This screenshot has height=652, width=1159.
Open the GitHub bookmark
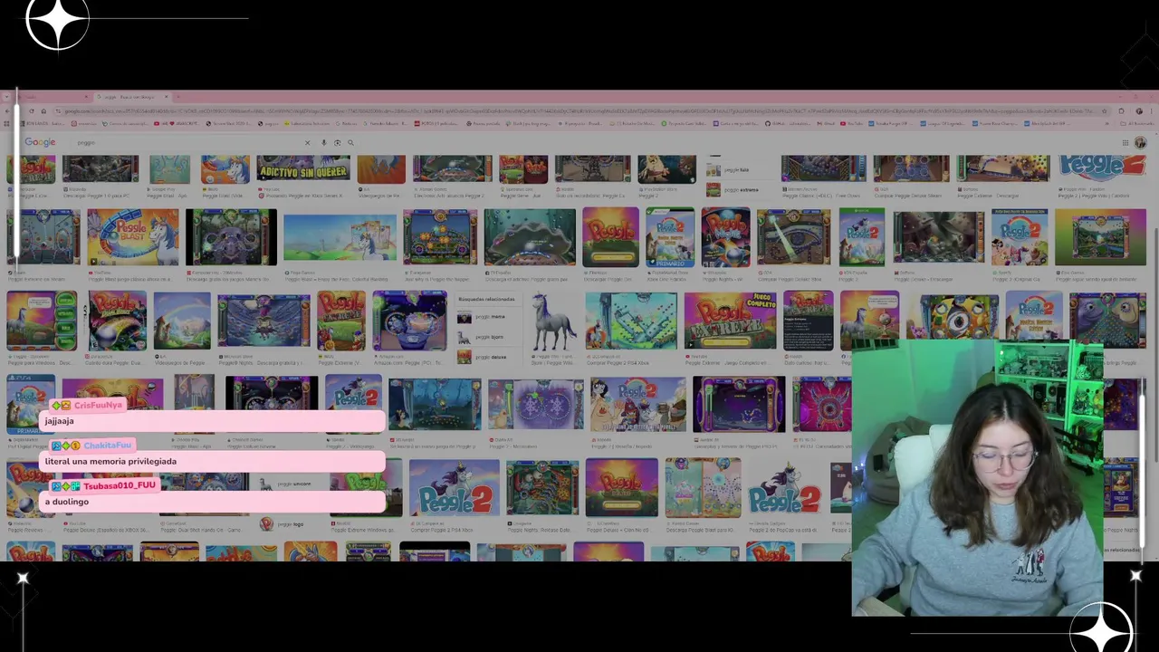788,123
